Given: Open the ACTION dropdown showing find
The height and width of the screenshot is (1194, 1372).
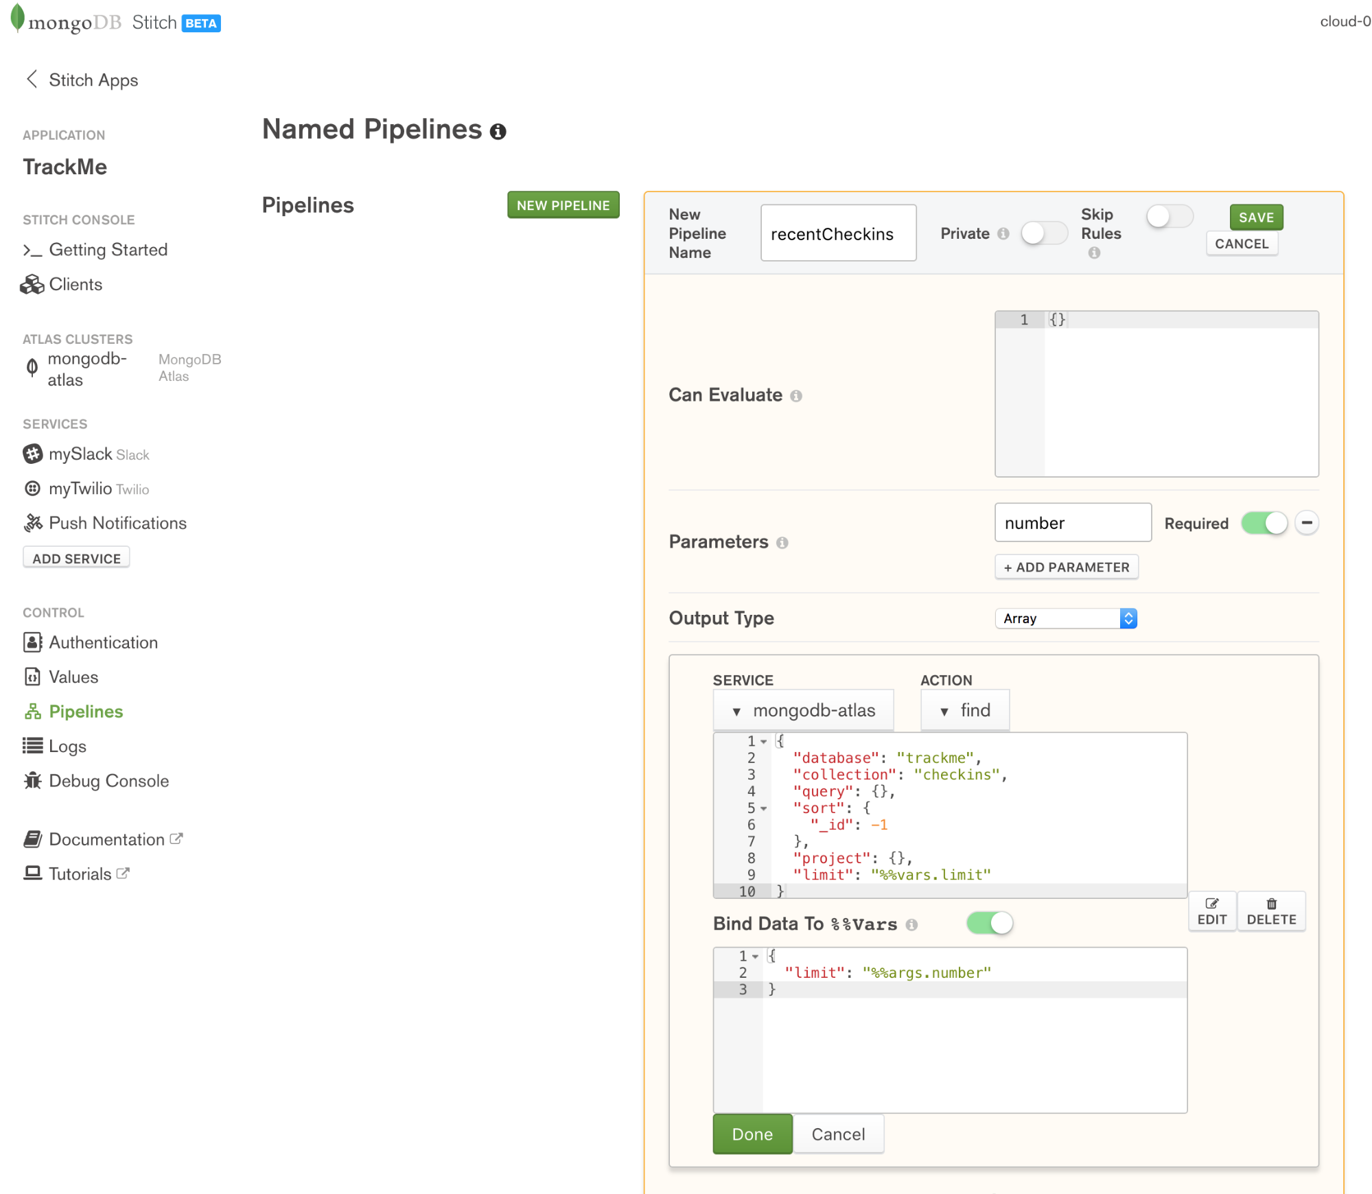Looking at the screenshot, I should 964,710.
